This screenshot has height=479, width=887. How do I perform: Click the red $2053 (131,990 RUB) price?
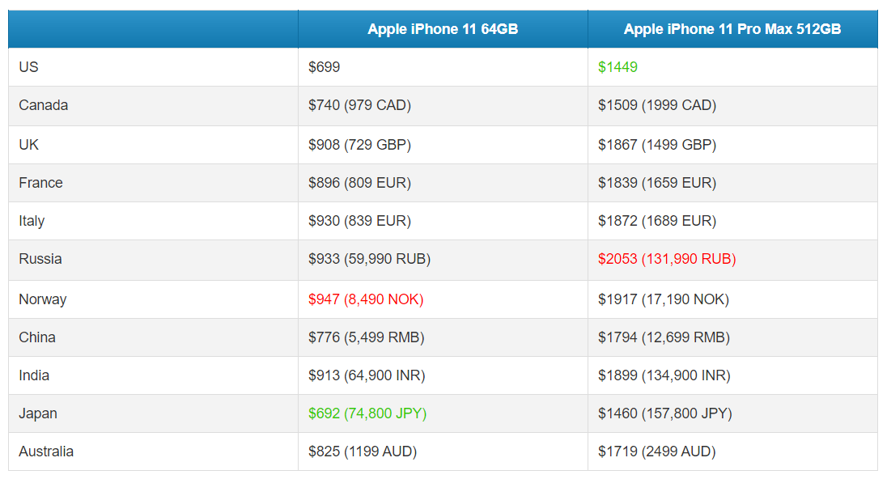667,258
